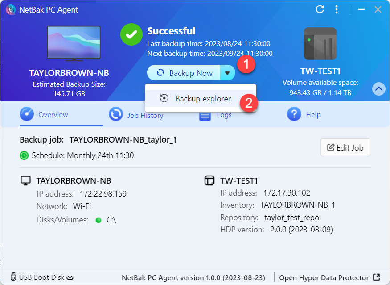Click the NAS device icon above TW-TEST1

coord(320,43)
